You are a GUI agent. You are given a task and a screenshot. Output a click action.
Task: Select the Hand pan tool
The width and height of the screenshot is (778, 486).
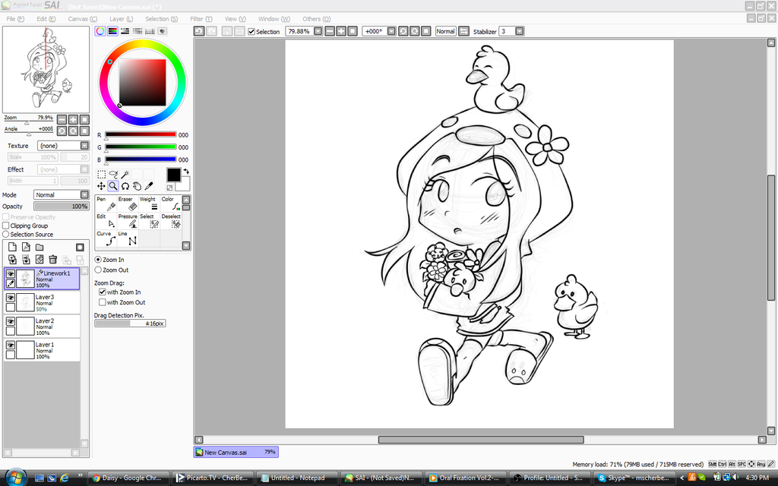(137, 186)
